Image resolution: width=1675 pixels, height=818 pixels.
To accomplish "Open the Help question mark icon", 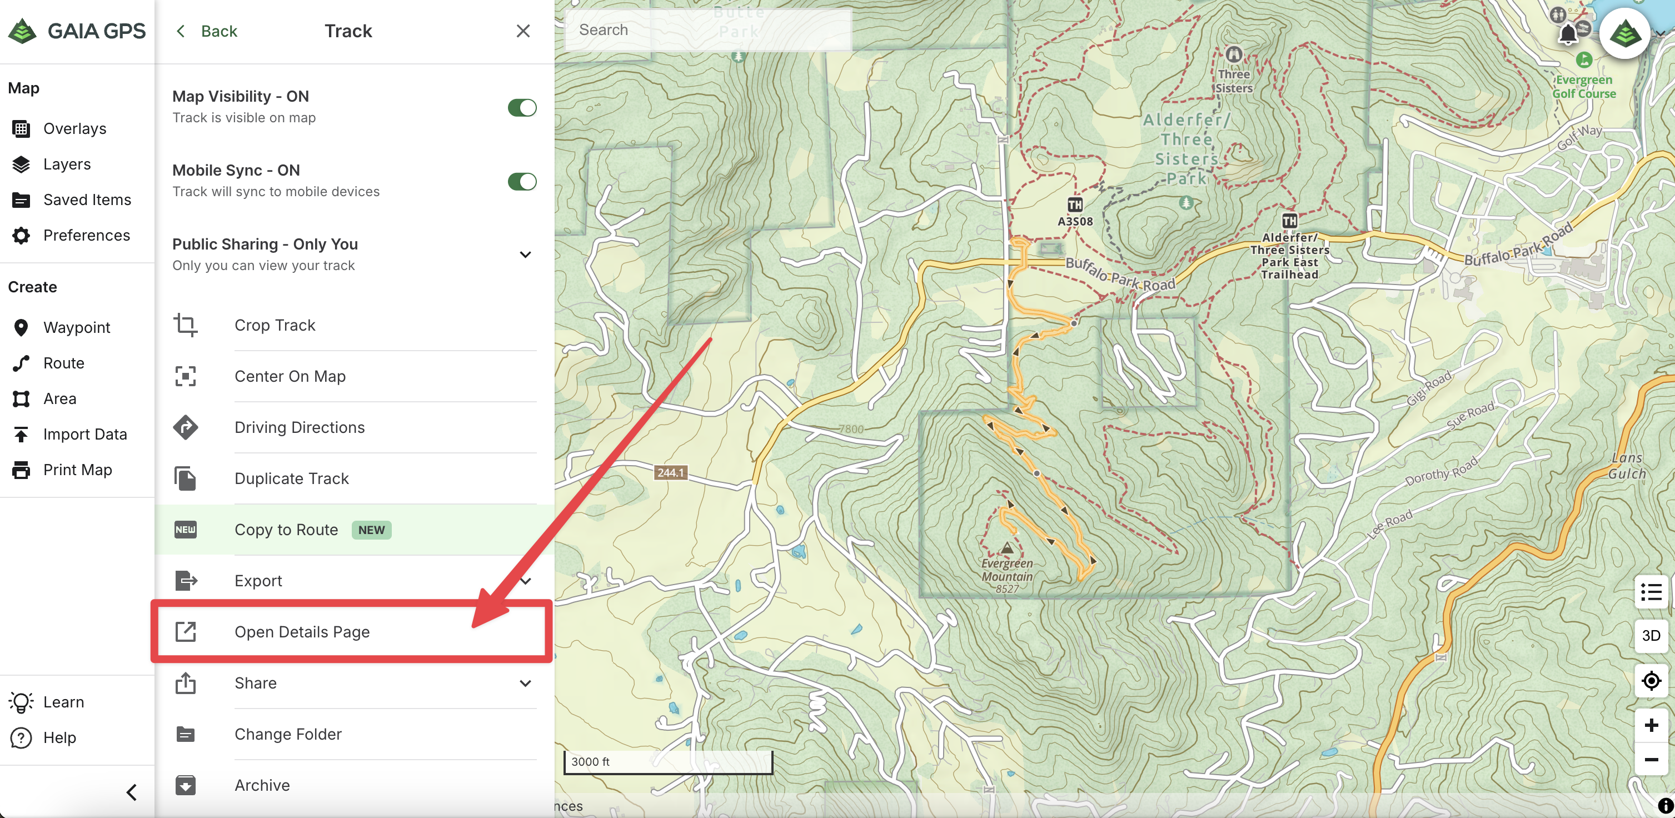I will click(21, 737).
